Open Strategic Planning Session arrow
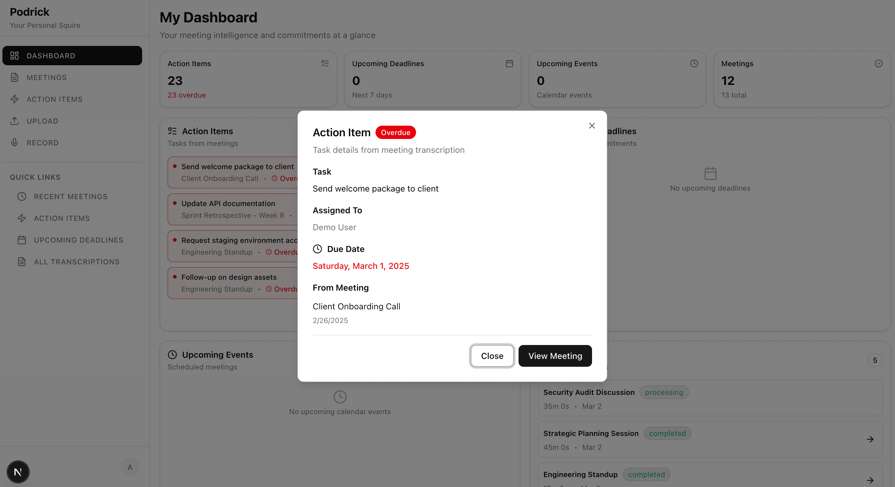The height and width of the screenshot is (487, 895). click(870, 439)
